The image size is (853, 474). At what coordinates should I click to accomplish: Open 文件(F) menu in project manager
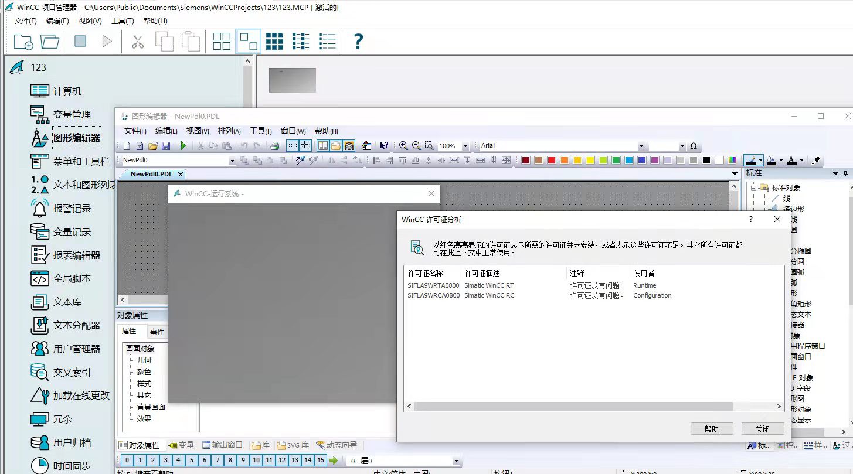pyautogui.click(x=26, y=21)
